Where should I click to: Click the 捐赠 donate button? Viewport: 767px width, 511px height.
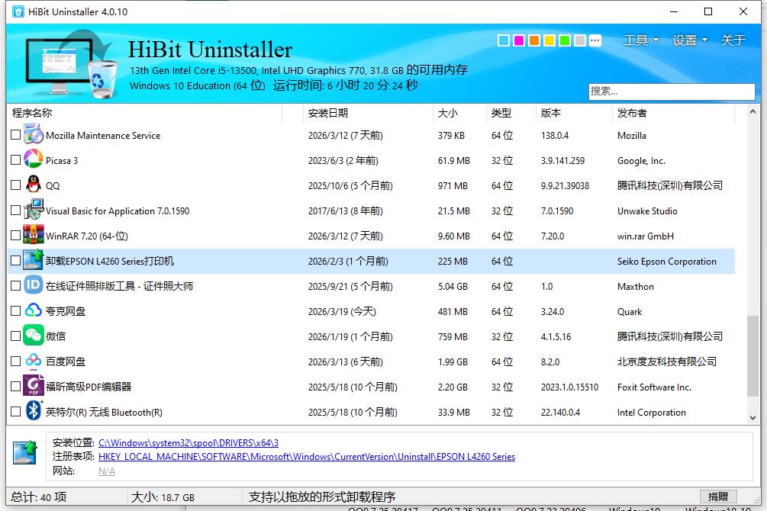[x=718, y=497]
